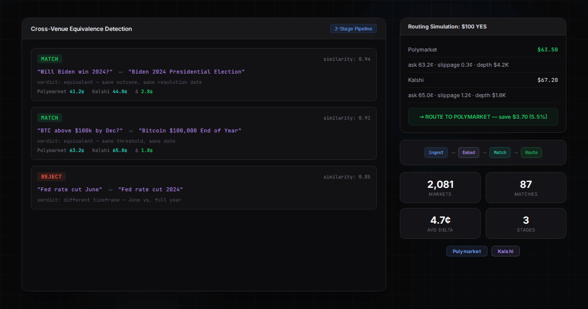Screen dimensions: 588x309
Task: Click the Route to Polymarket button
Action: pos(483,117)
